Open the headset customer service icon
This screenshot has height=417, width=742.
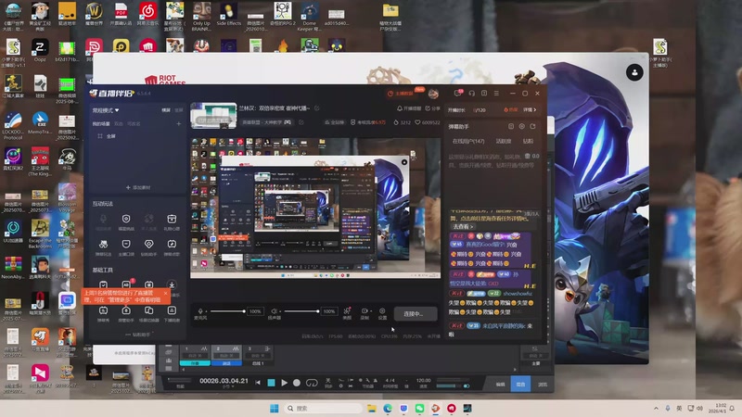click(x=472, y=94)
